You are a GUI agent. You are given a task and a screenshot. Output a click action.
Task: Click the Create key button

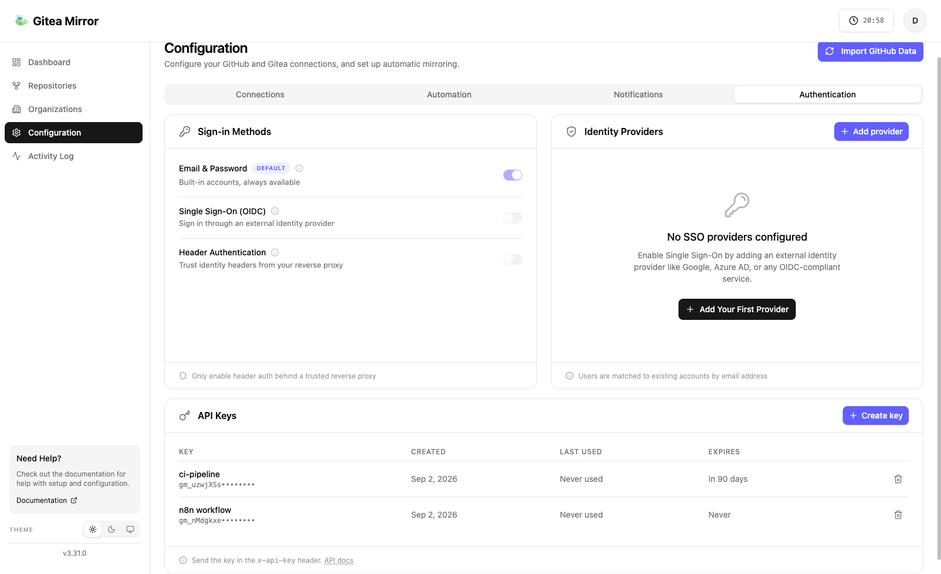pyautogui.click(x=875, y=416)
